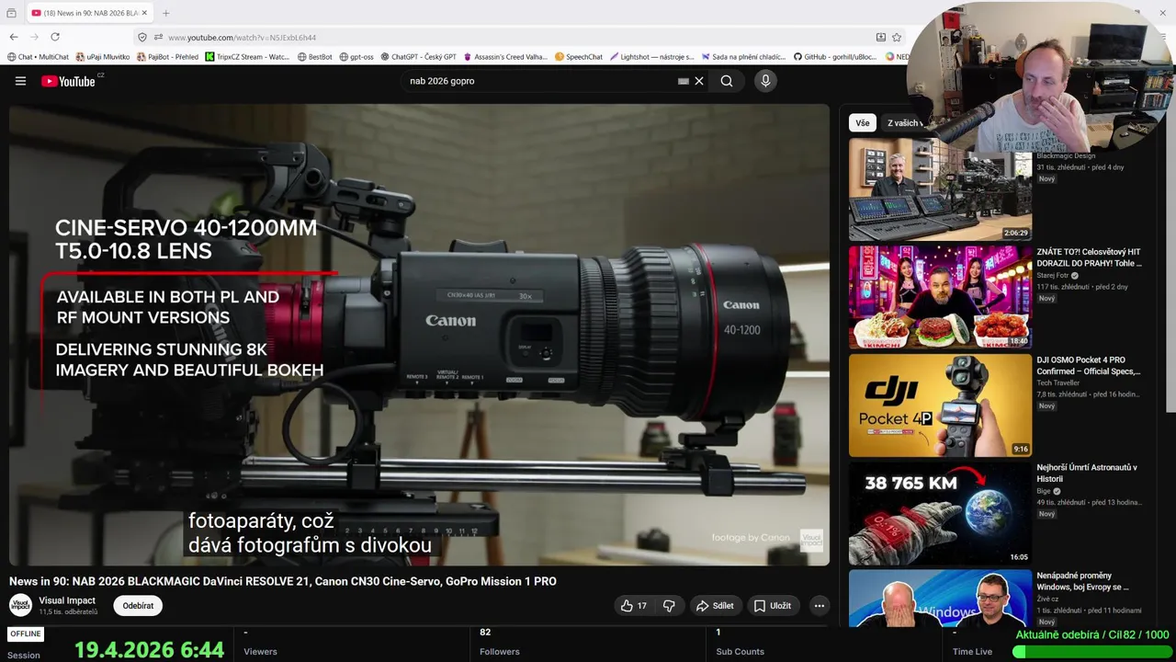
Task: Open Assassin's Creed Valhalla bookmark
Action: (505, 57)
